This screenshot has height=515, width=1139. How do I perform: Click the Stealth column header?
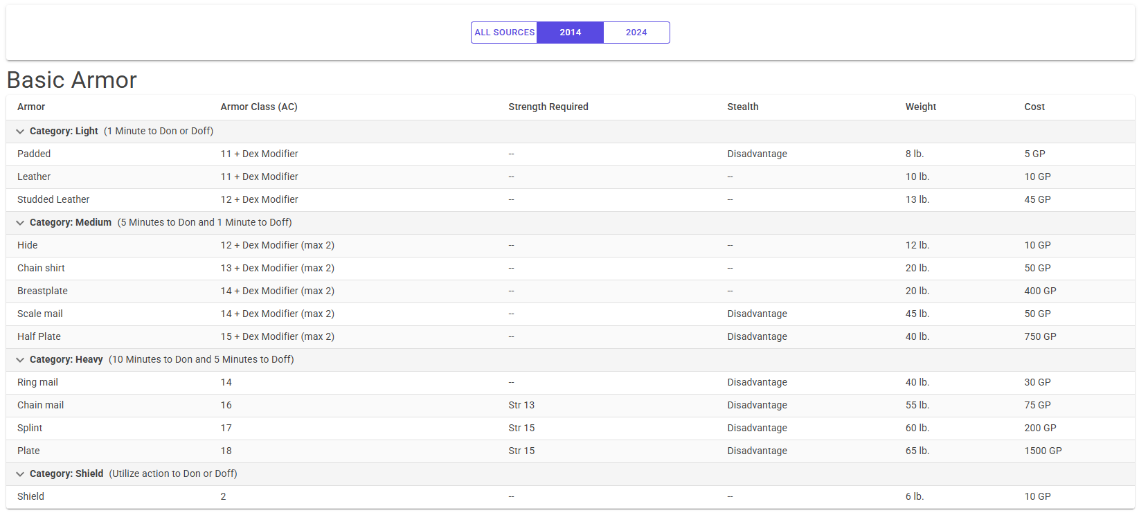pyautogui.click(x=743, y=107)
